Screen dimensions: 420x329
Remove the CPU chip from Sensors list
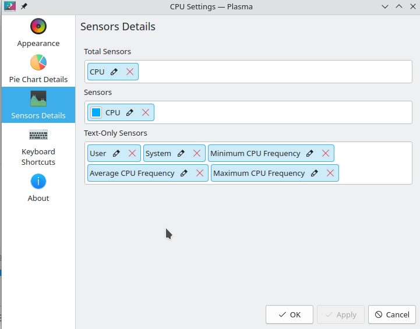[x=146, y=112]
